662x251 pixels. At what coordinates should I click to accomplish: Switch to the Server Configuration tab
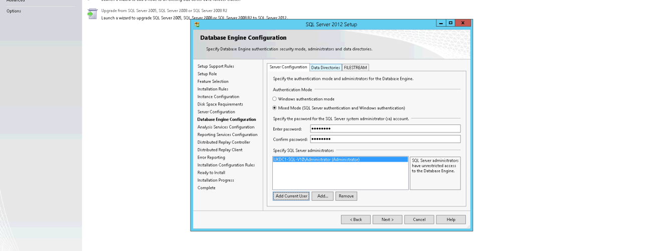click(288, 67)
